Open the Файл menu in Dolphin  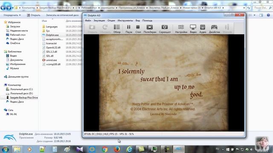(x=88, y=20)
